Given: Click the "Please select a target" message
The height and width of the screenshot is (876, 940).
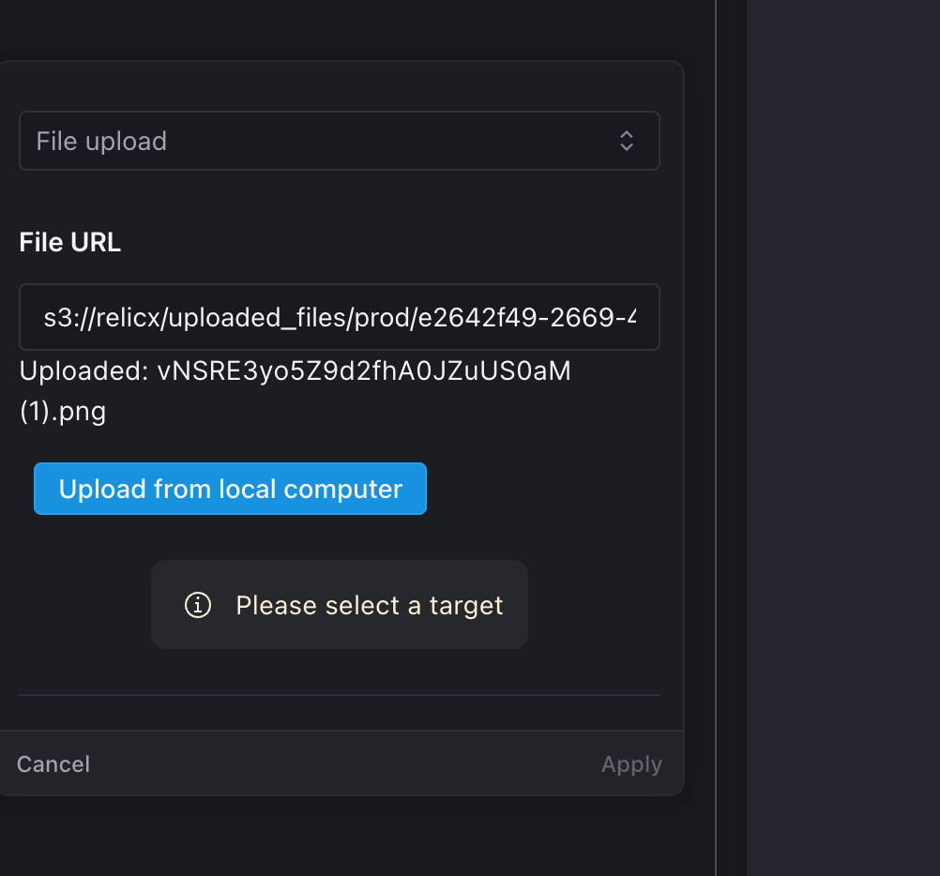Looking at the screenshot, I should (370, 605).
